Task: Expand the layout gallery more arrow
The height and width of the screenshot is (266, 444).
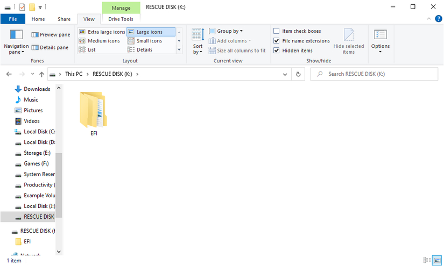Action: pyautogui.click(x=179, y=49)
